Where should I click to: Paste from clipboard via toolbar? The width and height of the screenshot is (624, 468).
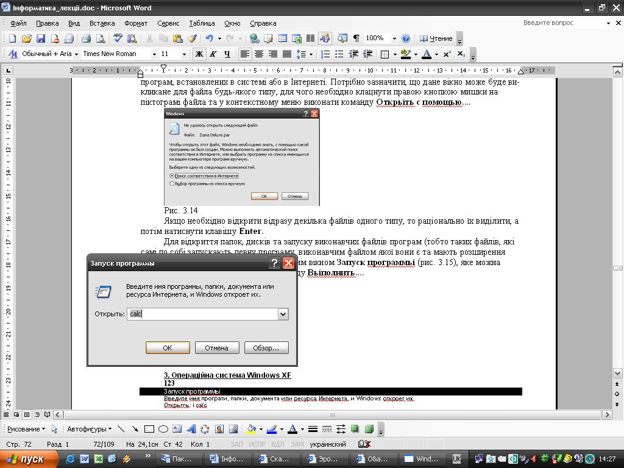177,38
